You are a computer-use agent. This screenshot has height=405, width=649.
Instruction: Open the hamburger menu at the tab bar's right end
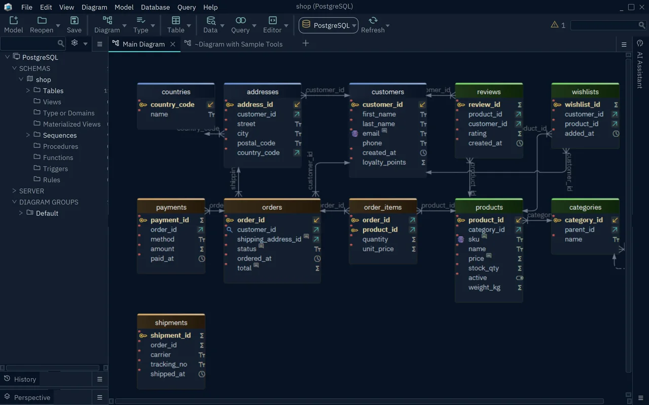pos(624,45)
